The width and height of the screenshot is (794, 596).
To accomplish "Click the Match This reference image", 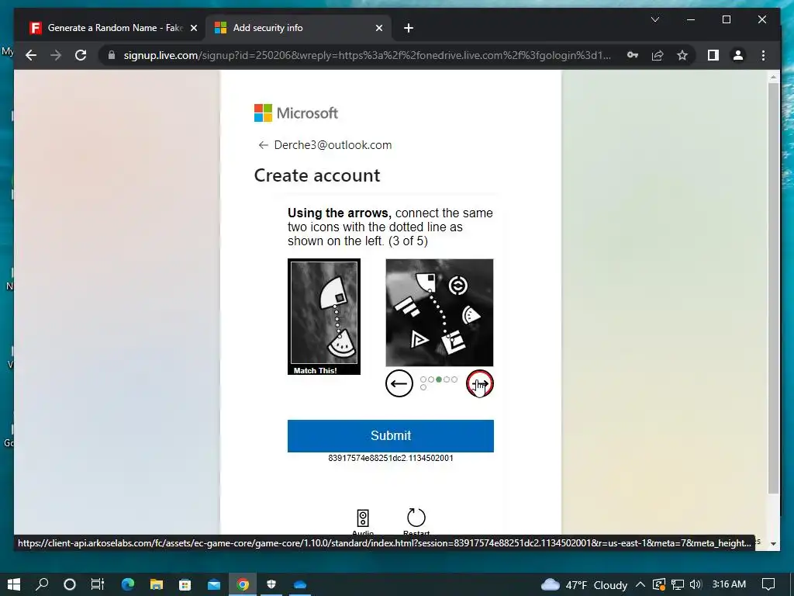I will [x=324, y=317].
